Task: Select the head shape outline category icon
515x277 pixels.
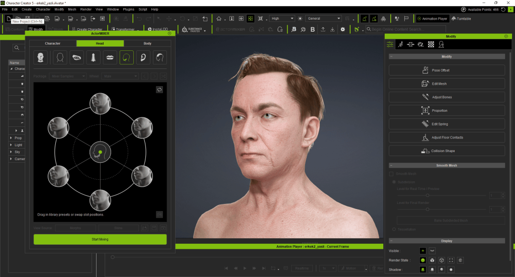Action: (x=60, y=57)
